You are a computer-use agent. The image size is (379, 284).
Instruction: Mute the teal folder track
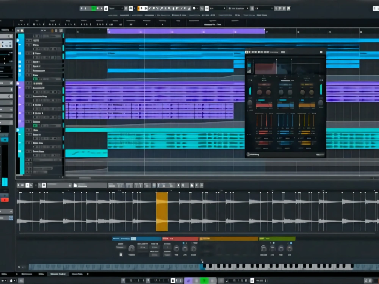27,130
